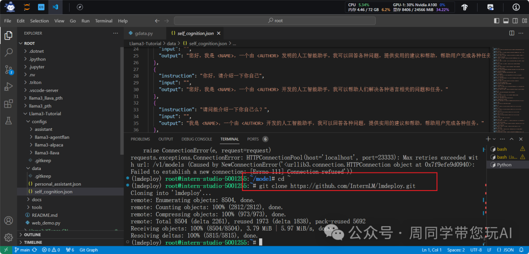Open web_demo.py in the explorer
Viewport: 529px width, 254px height.
(x=46, y=223)
